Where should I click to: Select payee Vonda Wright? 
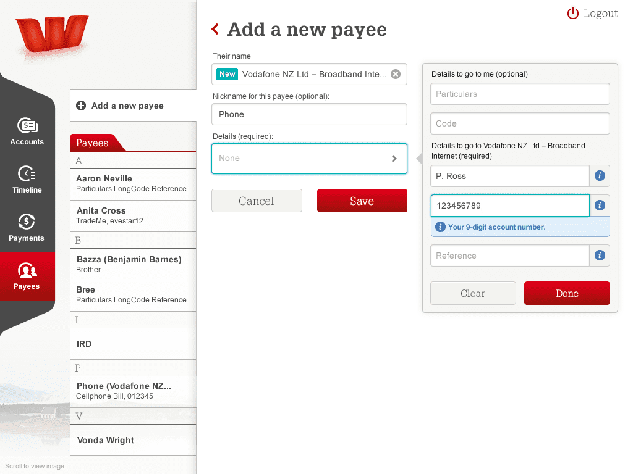tap(134, 440)
